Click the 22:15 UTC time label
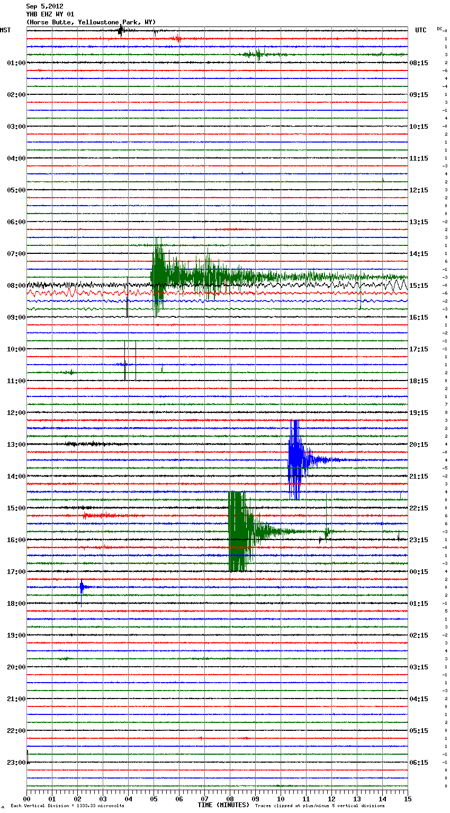450x813 pixels. tap(419, 508)
